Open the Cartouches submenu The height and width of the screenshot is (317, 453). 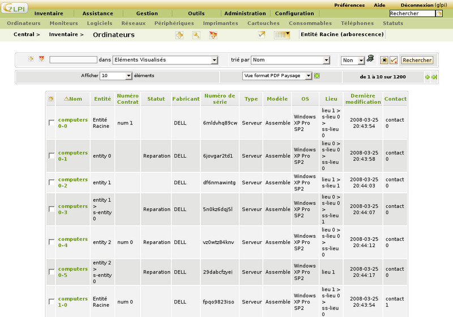[263, 23]
